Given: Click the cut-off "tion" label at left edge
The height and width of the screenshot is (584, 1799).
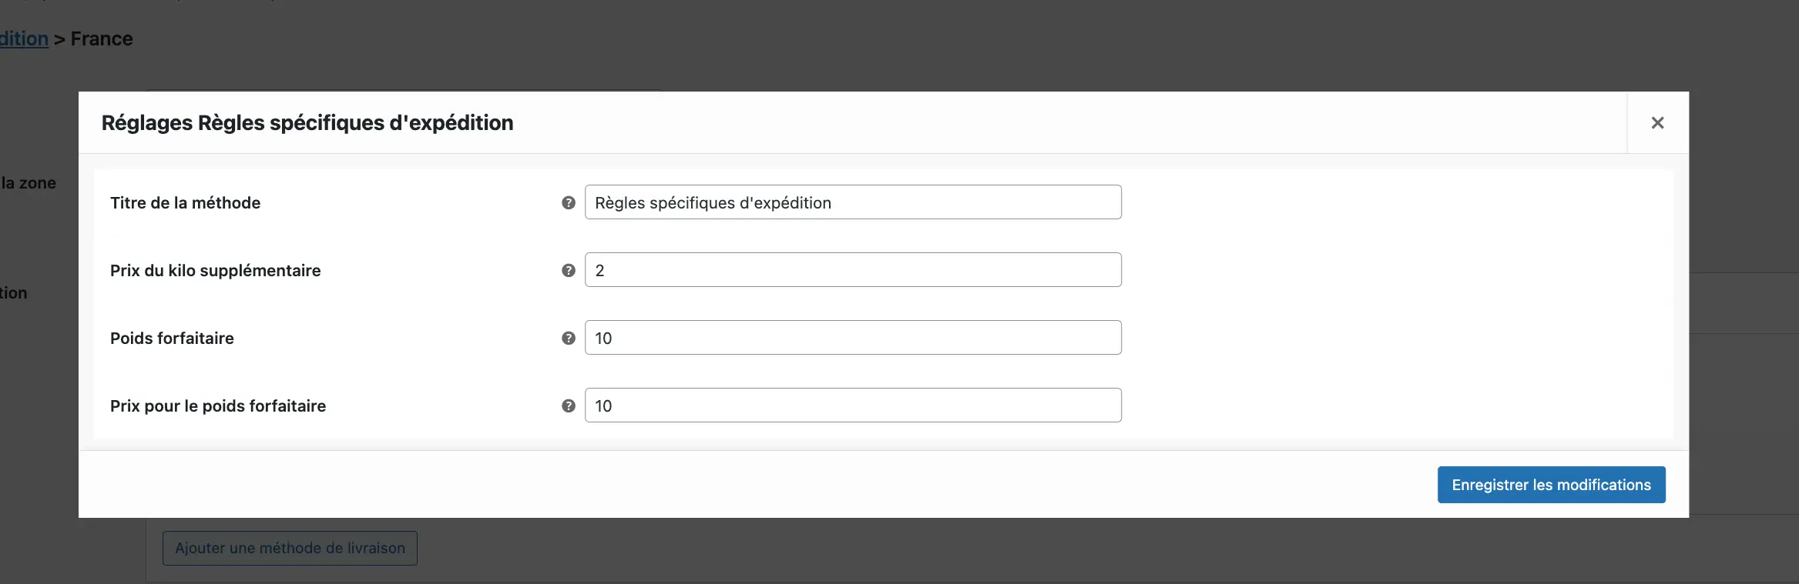Looking at the screenshot, I should (x=13, y=293).
